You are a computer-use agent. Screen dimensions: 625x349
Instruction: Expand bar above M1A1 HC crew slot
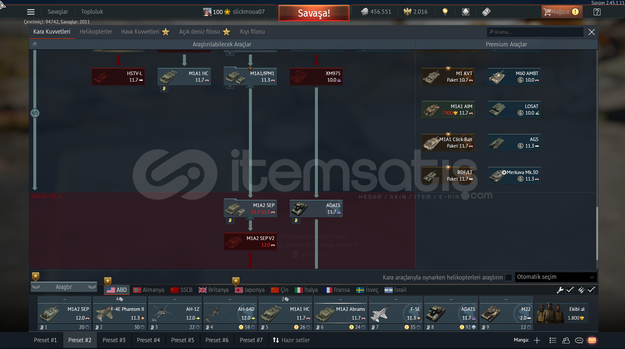click(285, 299)
